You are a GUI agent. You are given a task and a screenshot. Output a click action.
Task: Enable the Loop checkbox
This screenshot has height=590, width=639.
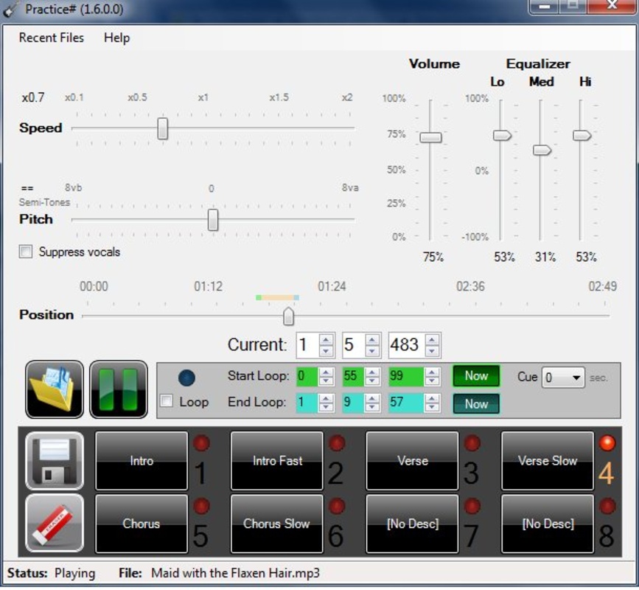tap(167, 400)
